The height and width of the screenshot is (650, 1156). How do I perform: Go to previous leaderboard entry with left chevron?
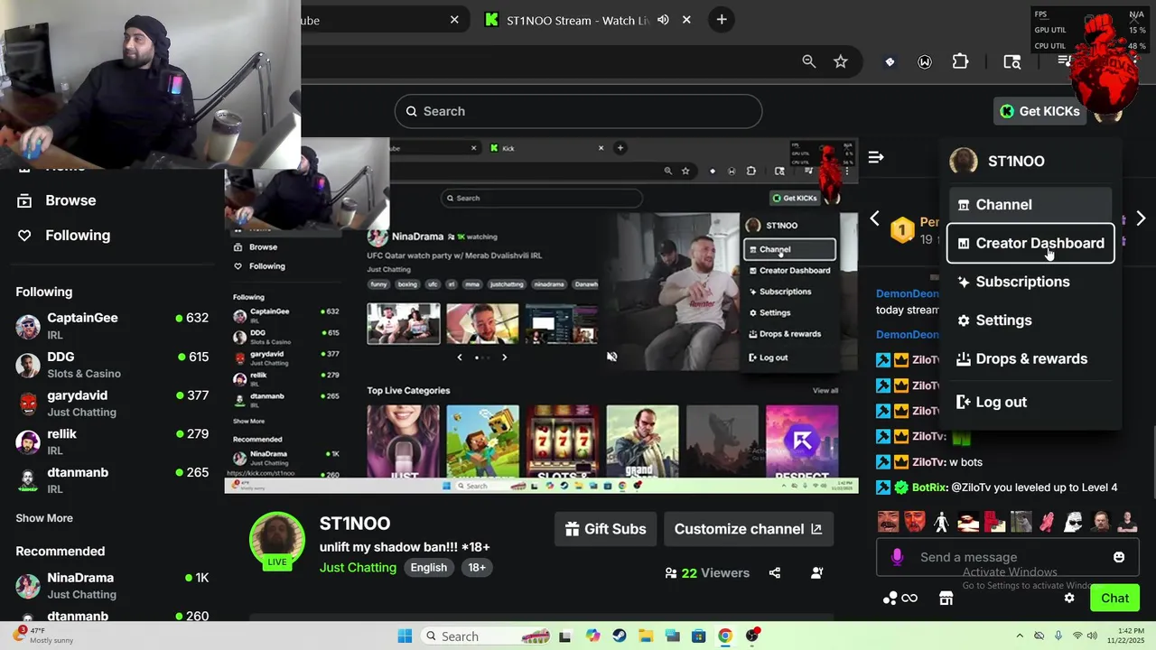coord(874,218)
